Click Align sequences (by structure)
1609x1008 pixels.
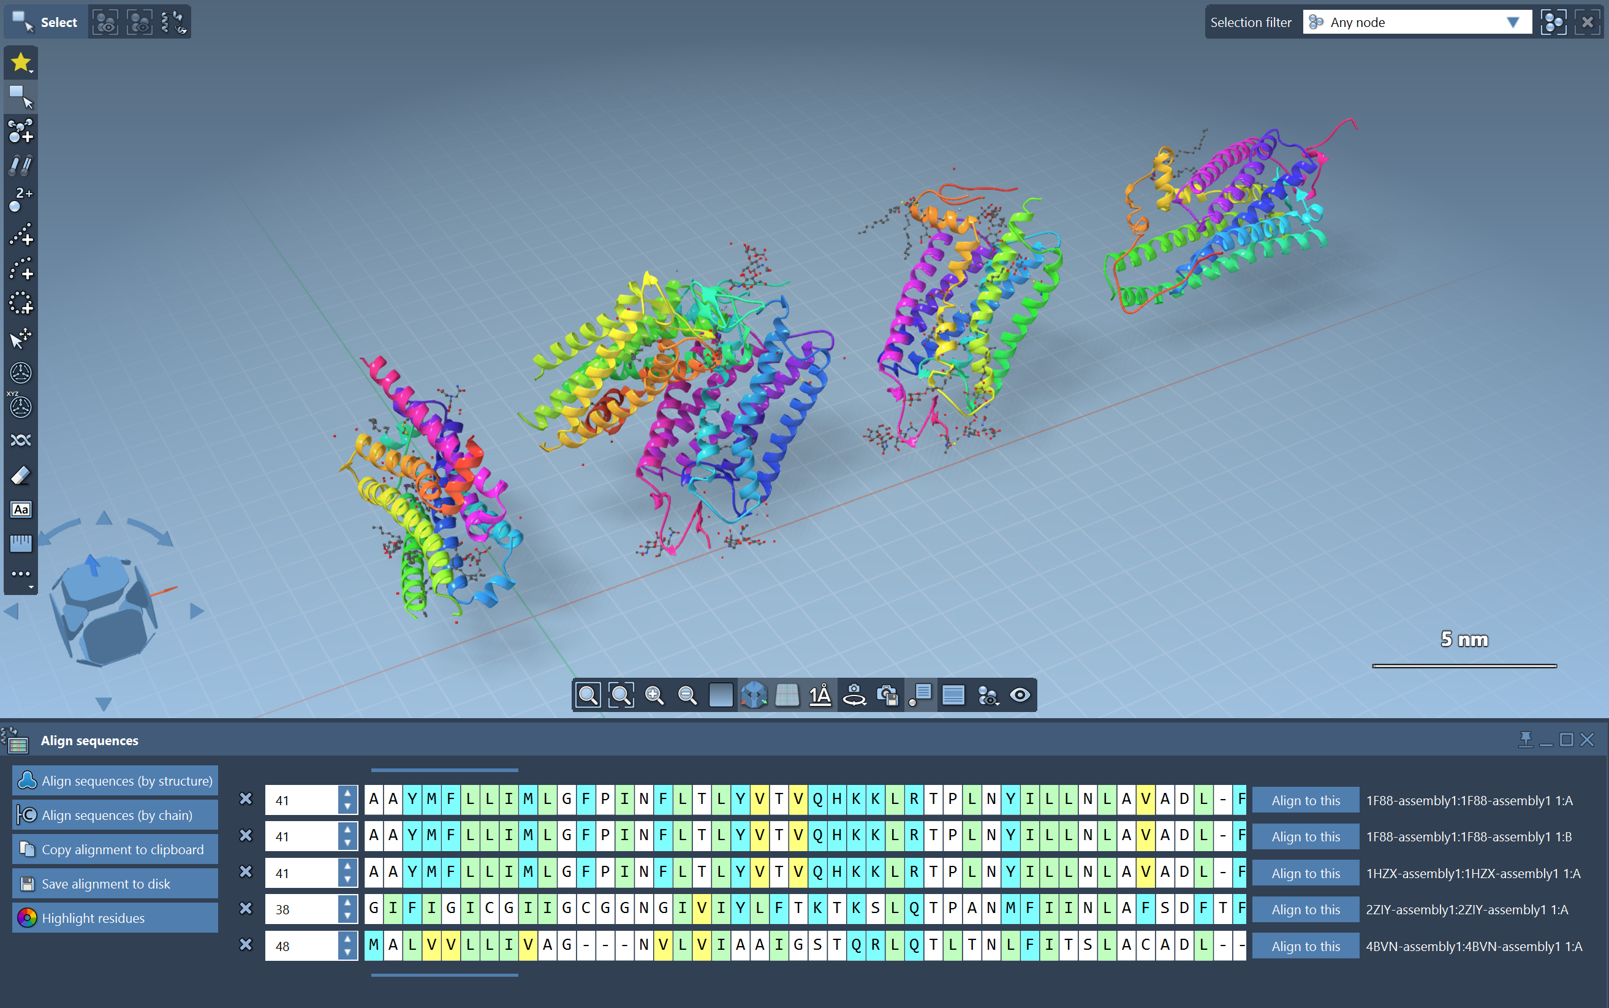click(115, 781)
